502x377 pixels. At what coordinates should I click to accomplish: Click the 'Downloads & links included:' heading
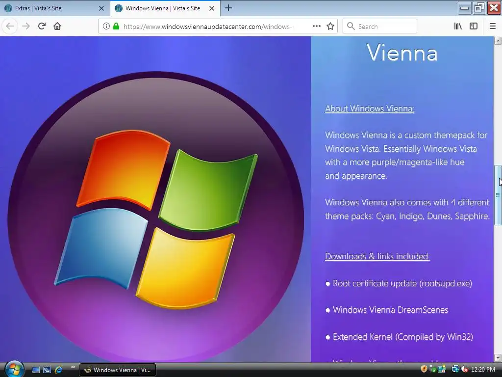pos(377,256)
